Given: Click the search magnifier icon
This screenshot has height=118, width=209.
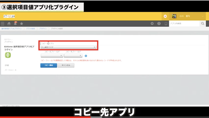Looking at the screenshot, I should [202, 23].
